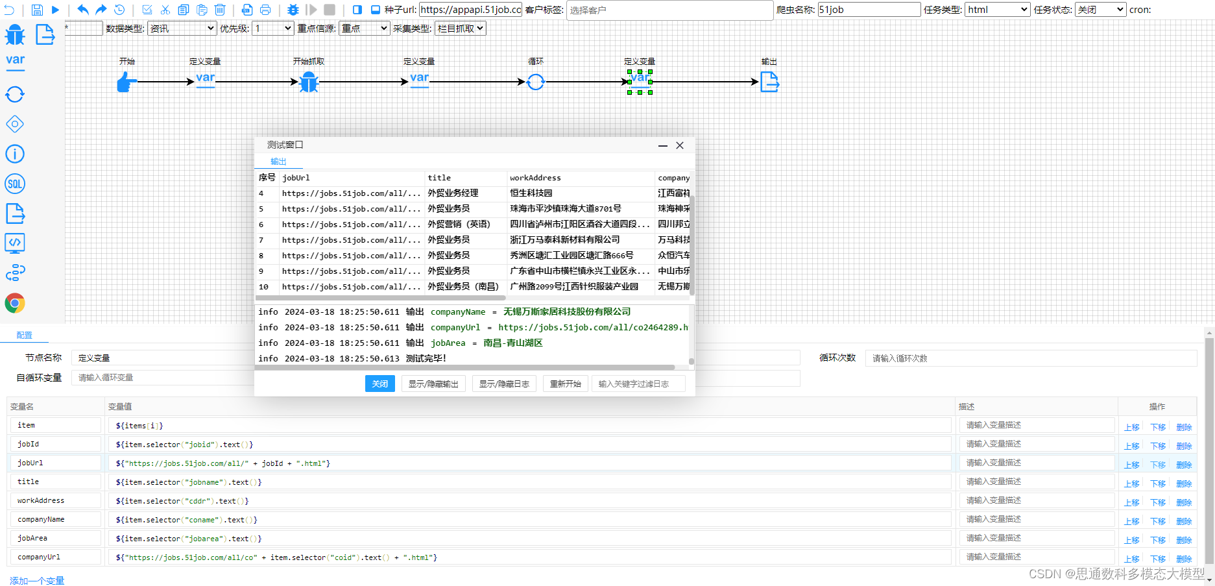Select the info comment node in left palette

(x=15, y=154)
